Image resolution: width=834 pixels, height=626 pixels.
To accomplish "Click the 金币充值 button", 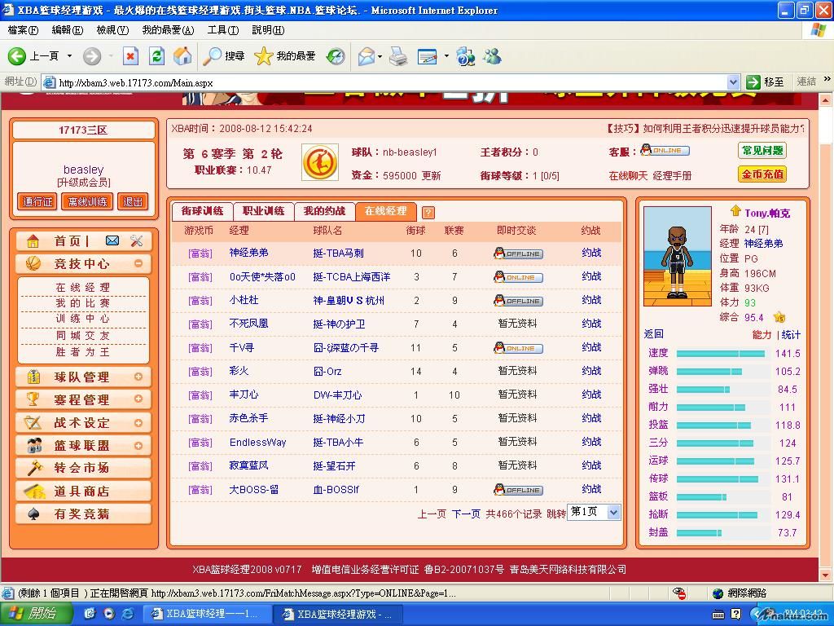I will click(762, 174).
